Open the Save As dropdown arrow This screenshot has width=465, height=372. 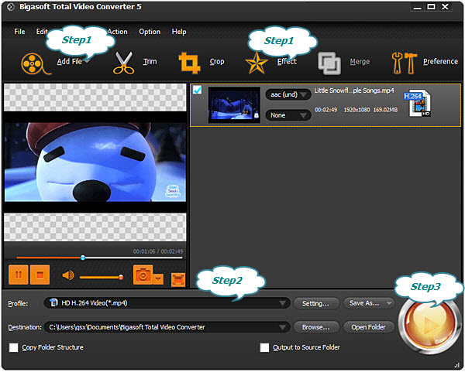pos(389,303)
